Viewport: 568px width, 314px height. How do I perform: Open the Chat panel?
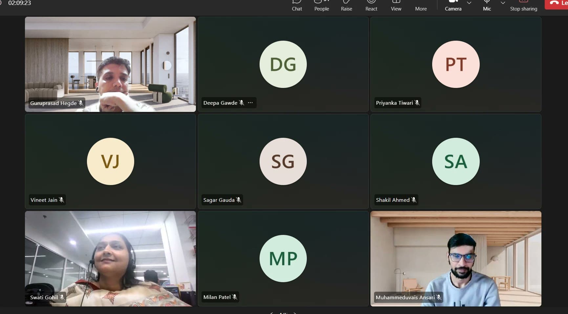[x=297, y=6]
